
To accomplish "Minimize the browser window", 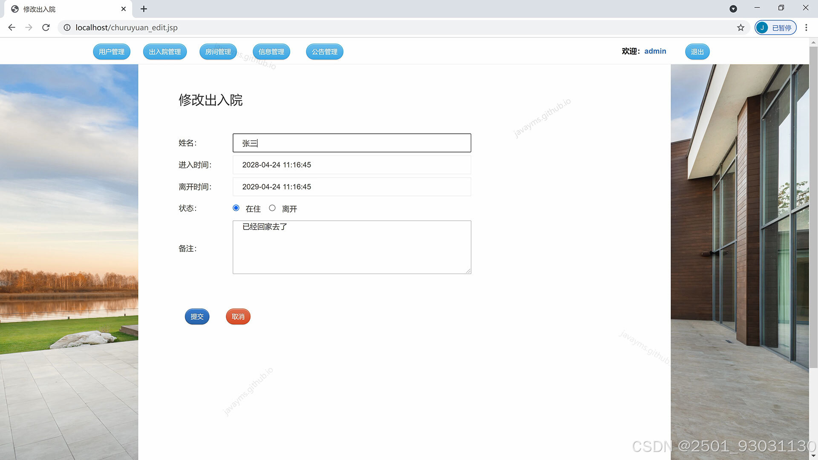I will (x=757, y=8).
